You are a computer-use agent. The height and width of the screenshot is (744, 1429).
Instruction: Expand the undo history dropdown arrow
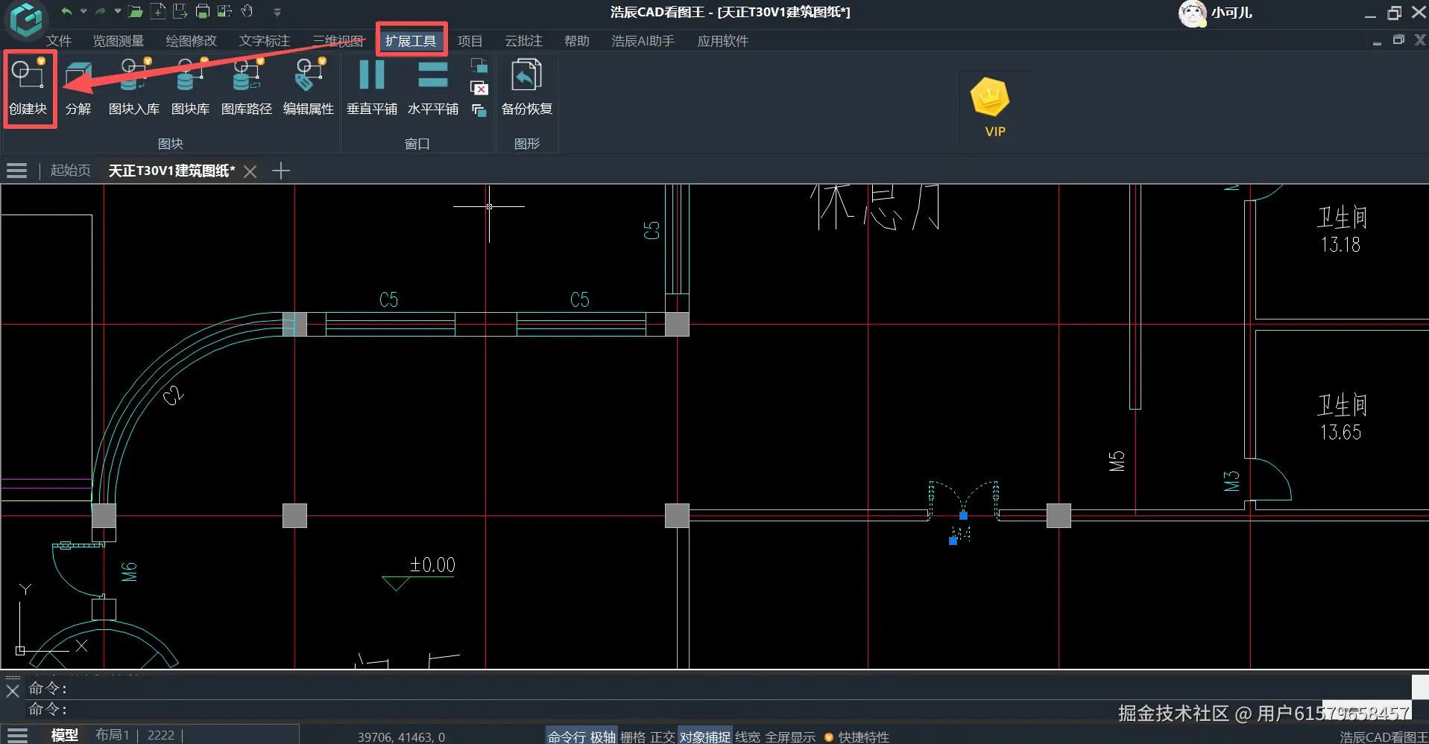tap(83, 11)
